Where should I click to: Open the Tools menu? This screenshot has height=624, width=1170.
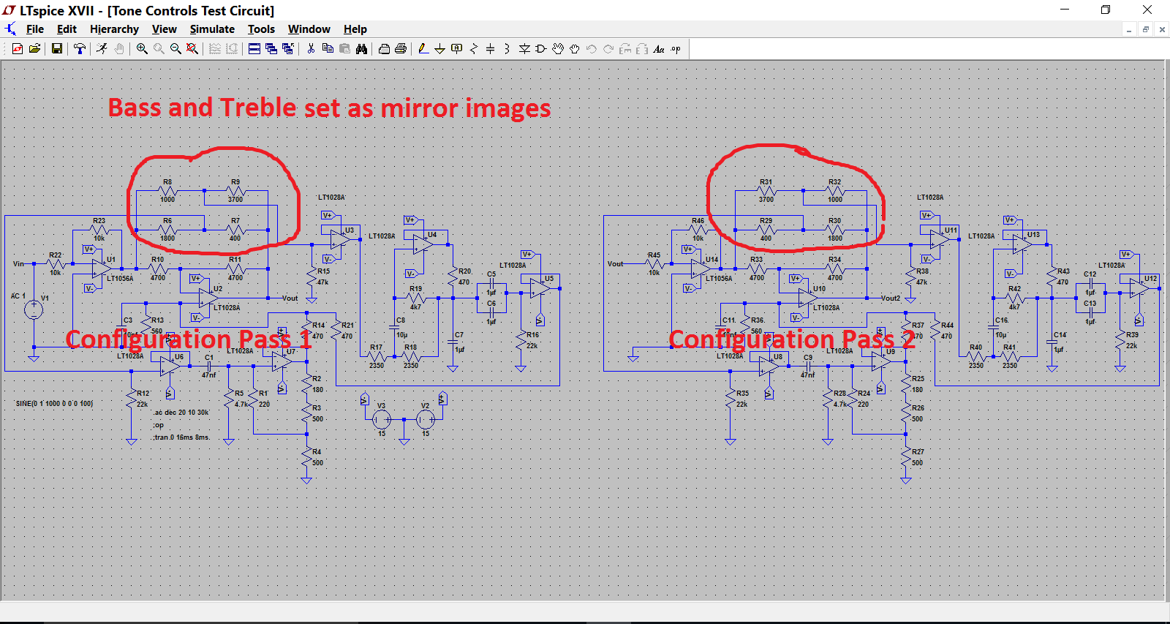pos(261,29)
